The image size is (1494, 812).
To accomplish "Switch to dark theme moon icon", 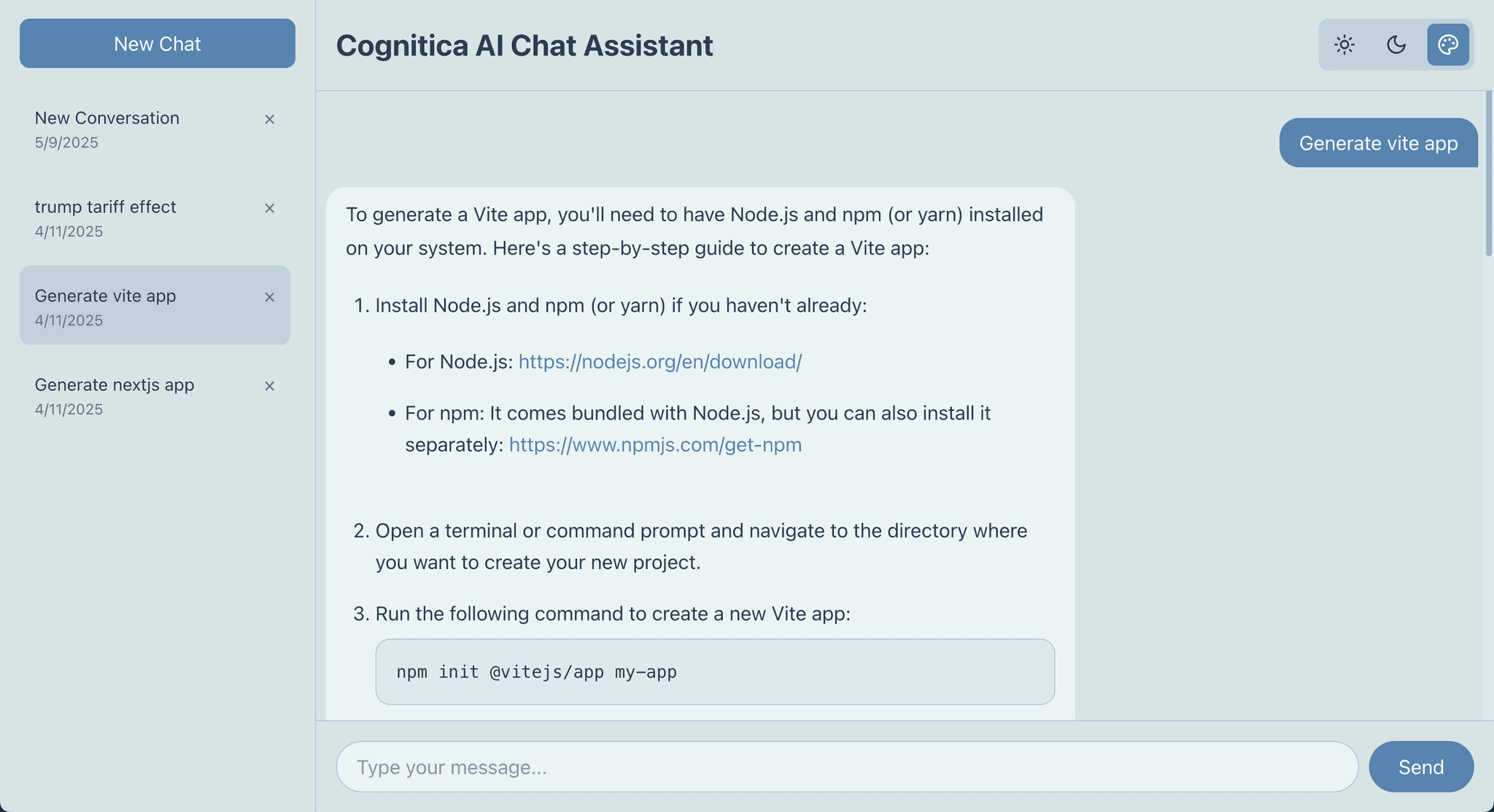I will (1396, 45).
